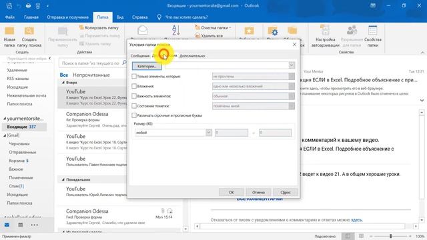Click the open-envelope mark-all-read ribbon icon
The image size is (427, 240).
tap(142, 30)
